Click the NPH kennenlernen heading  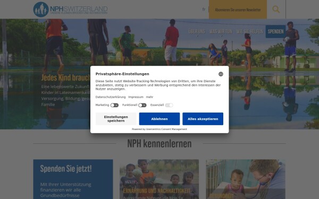[x=159, y=144]
